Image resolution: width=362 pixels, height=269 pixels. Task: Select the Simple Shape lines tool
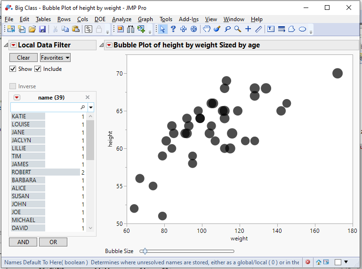click(282, 29)
